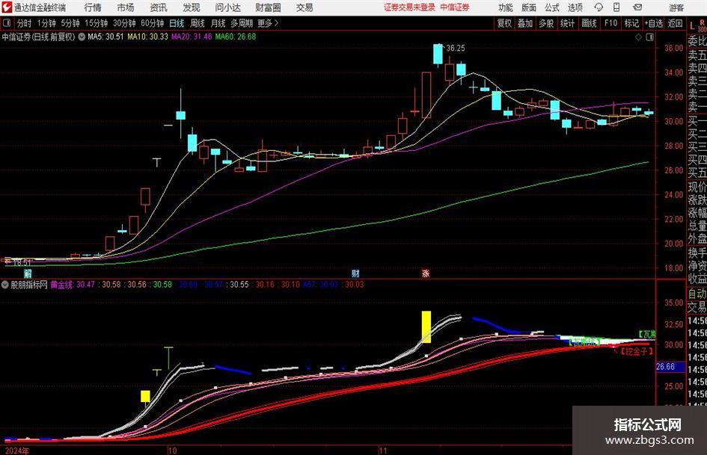Click the 股朋指标网 indicator name

coord(29,285)
